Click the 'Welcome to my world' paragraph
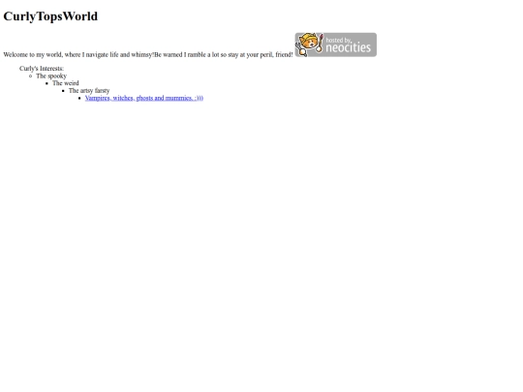Screen dimensions: 523x392 click(x=148, y=54)
